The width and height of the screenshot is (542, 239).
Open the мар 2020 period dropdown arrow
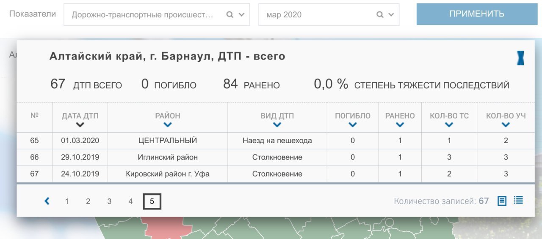[391, 14]
